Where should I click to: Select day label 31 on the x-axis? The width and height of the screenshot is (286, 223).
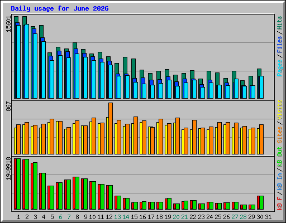coord(268,217)
